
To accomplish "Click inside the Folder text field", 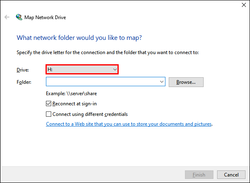I will pos(102,82).
